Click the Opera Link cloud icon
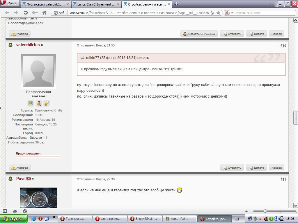The height and width of the screenshot is (223, 298). 15,211
